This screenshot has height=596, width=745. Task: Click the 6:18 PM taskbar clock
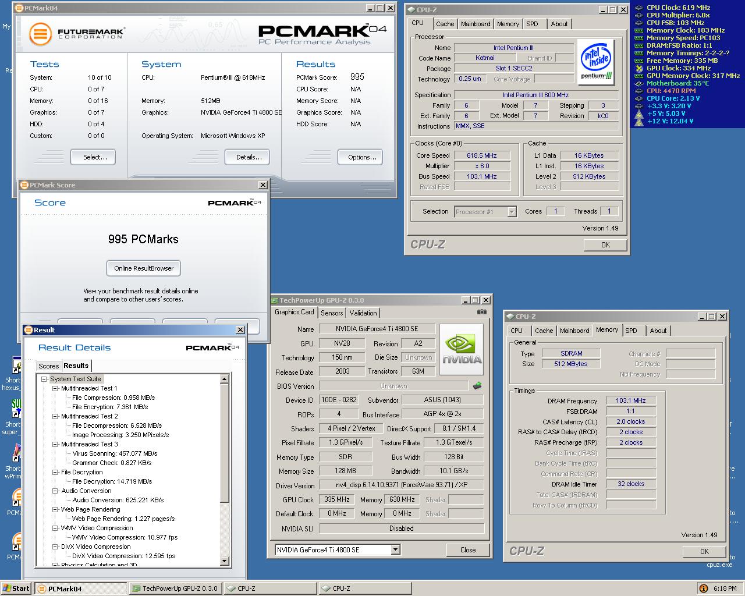tap(725, 588)
